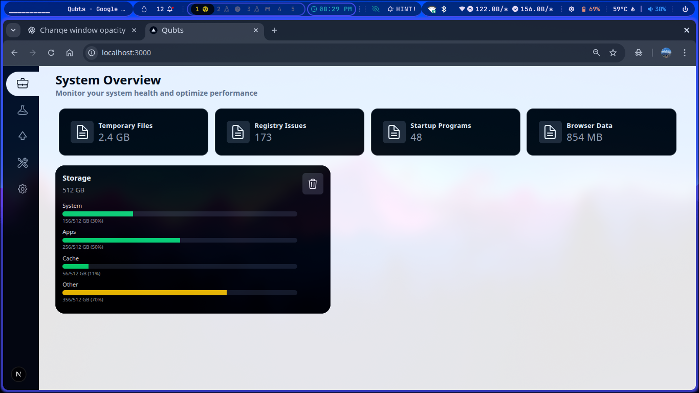The image size is (699, 393).
Task: Click the Other storage usage bar
Action: 180,293
